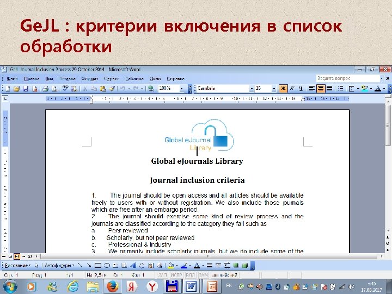Create a new blank document

pos(8,88)
